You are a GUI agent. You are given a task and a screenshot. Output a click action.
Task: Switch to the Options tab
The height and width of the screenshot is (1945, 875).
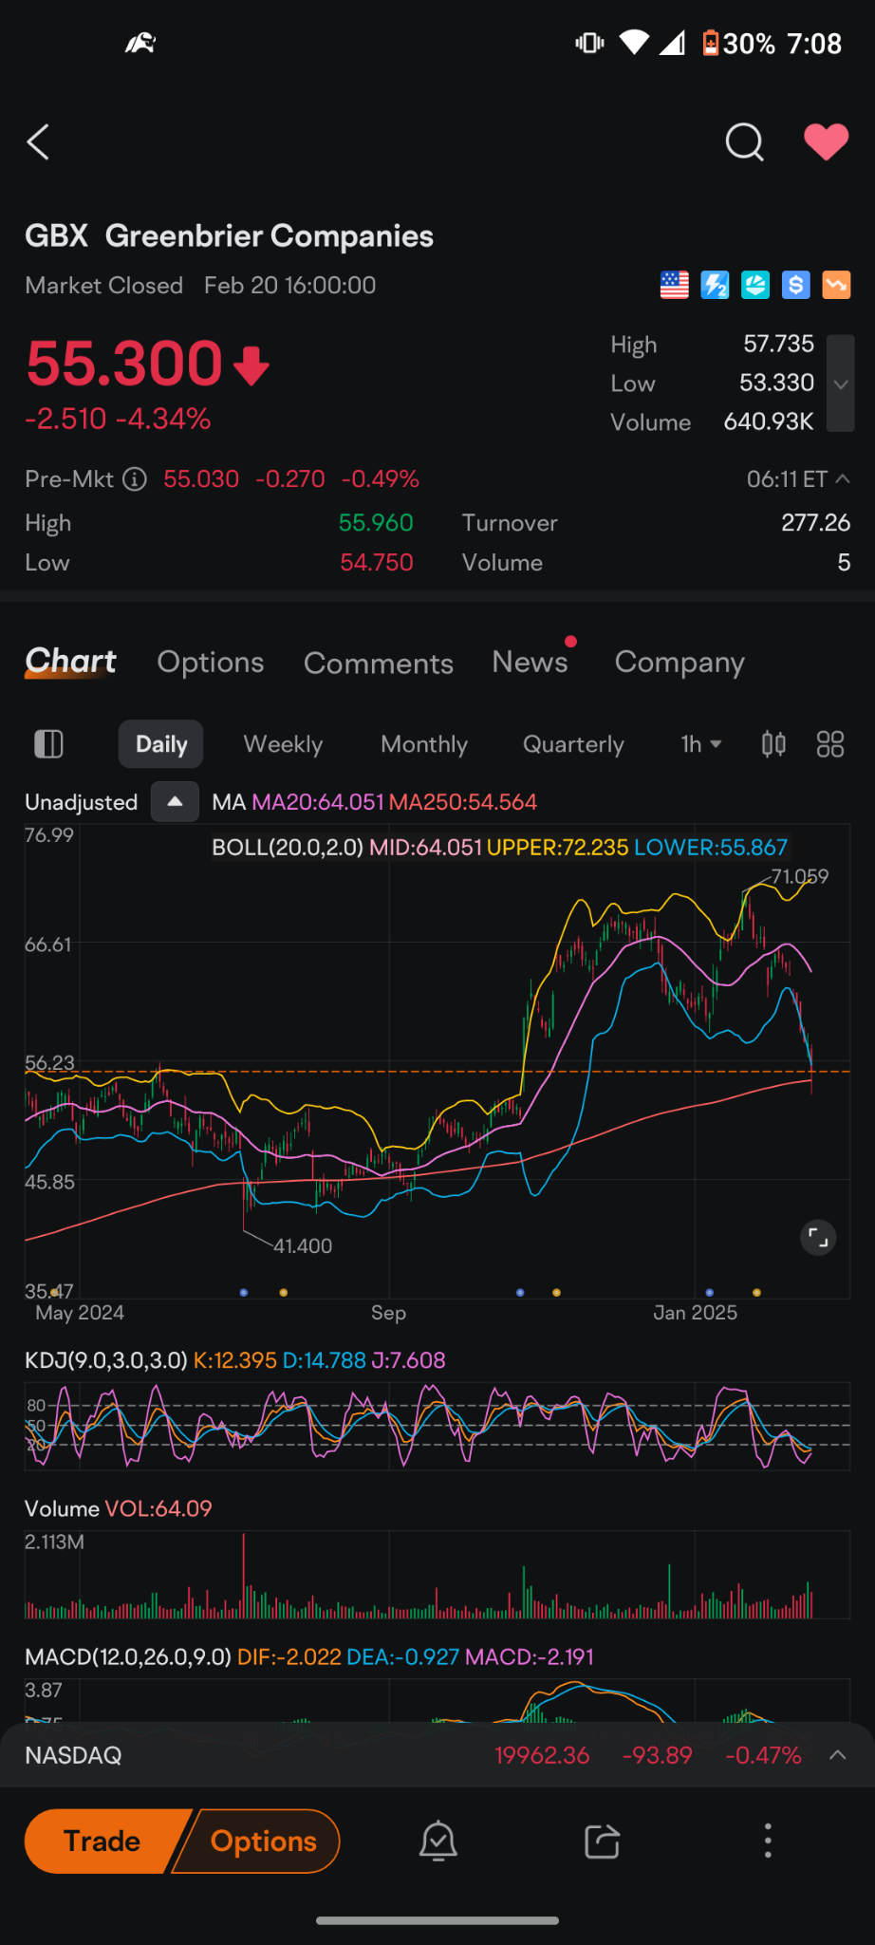click(211, 662)
